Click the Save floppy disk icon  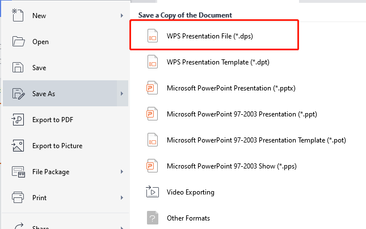[18, 67]
